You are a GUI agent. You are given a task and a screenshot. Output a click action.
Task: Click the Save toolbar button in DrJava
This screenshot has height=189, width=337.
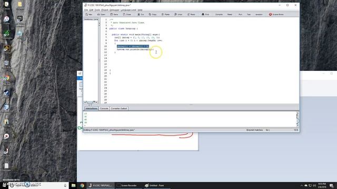click(x=114, y=14)
